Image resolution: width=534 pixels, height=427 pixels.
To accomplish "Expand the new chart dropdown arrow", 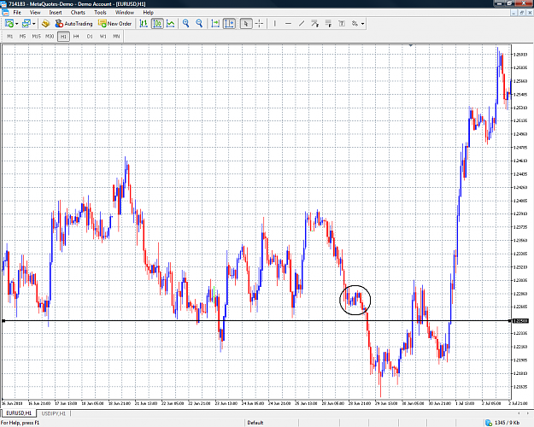I will coord(16,24).
